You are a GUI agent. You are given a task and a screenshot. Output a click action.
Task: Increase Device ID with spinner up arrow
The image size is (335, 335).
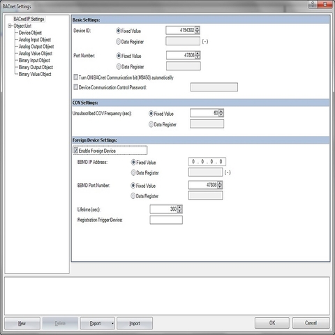click(x=198, y=29)
